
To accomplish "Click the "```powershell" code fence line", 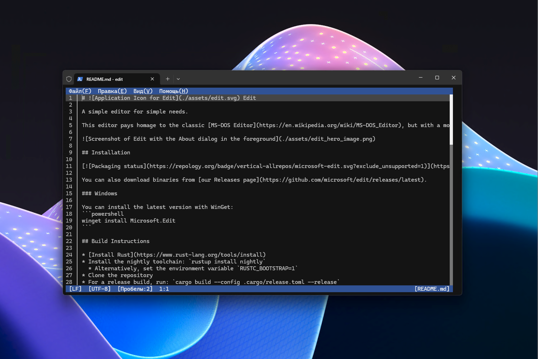I will 103,214.
